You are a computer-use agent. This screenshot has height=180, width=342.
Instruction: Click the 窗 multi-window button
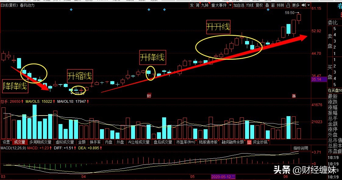tap(273, 5)
